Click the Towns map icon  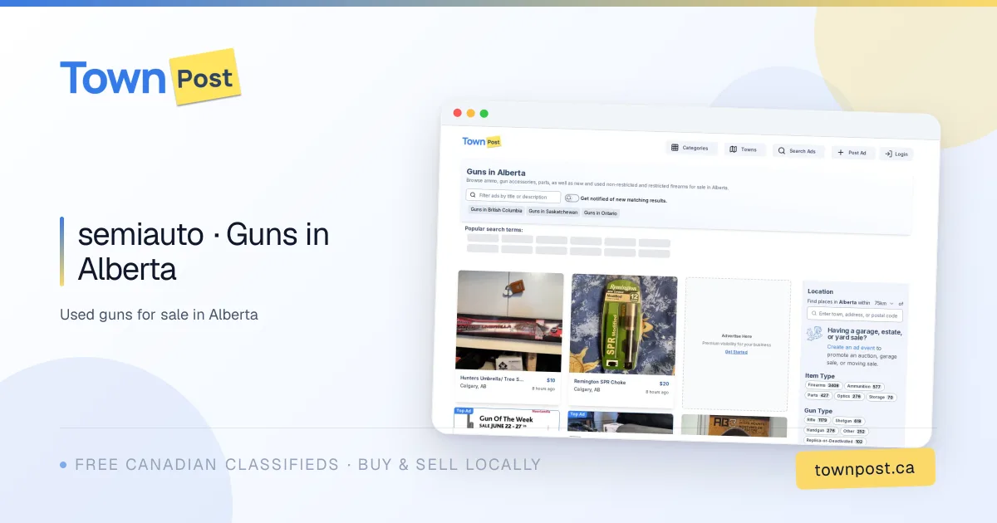[x=734, y=149]
